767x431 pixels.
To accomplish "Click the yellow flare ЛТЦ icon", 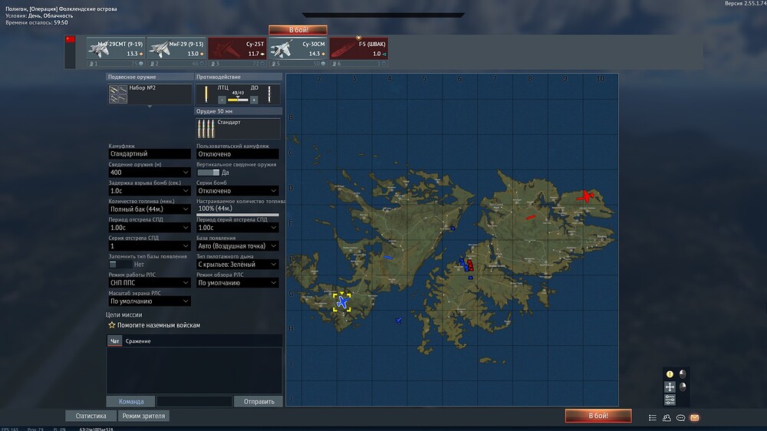I will click(x=206, y=94).
